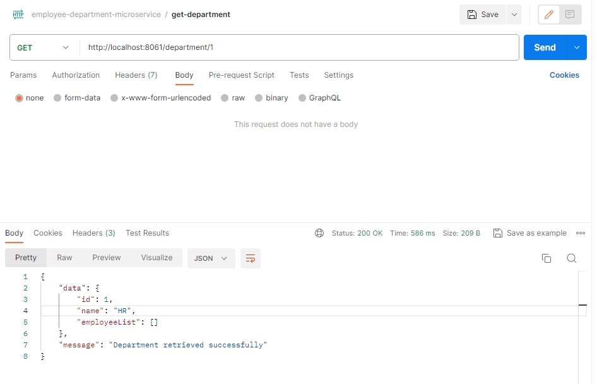Open response search with the magnifier icon
Viewport: 597px width, 384px height.
click(x=572, y=258)
